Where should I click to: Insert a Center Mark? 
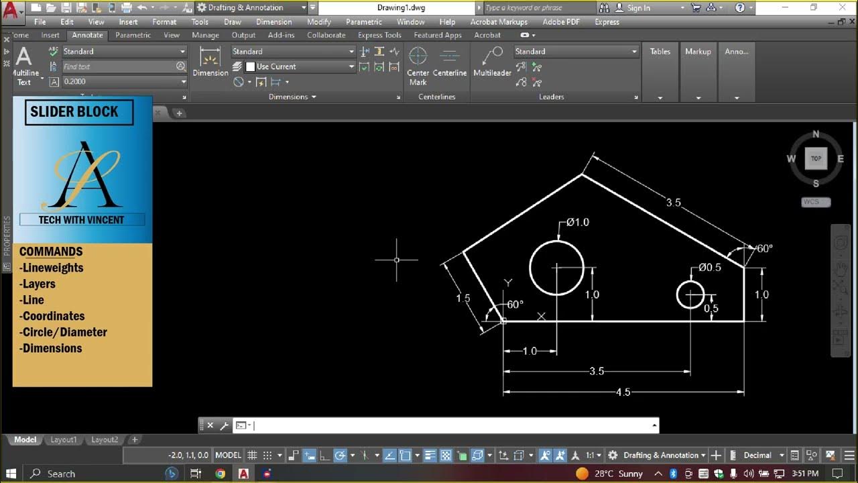click(x=418, y=65)
